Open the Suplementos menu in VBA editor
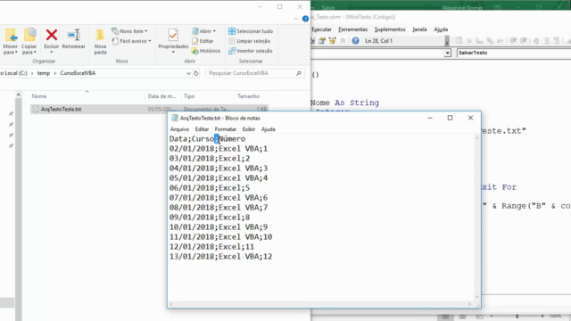Image resolution: width=571 pixels, height=321 pixels. pos(390,29)
